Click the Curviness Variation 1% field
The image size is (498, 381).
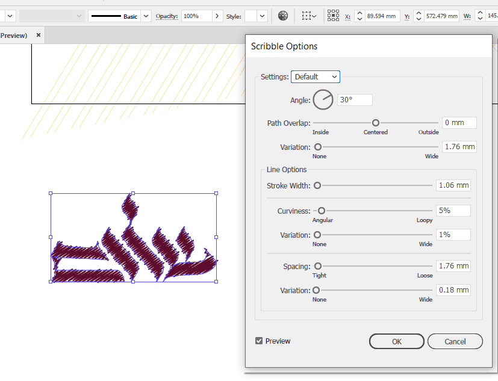453,235
